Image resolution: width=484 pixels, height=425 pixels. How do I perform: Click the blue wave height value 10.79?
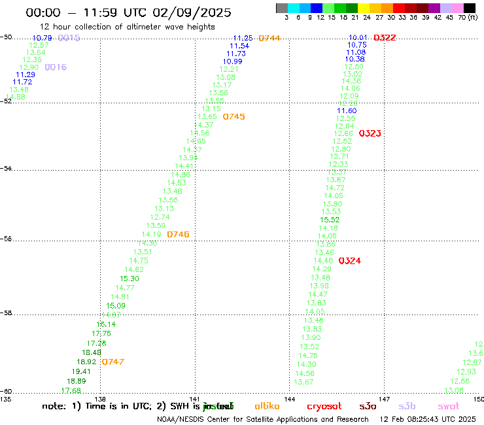(x=42, y=38)
